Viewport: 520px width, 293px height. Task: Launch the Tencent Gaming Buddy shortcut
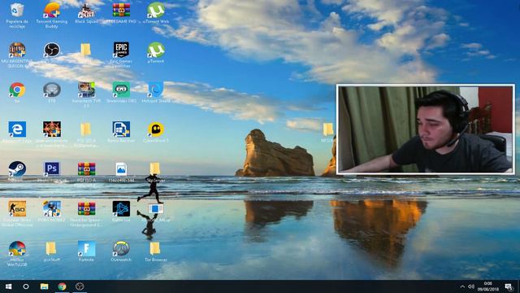pos(52,11)
